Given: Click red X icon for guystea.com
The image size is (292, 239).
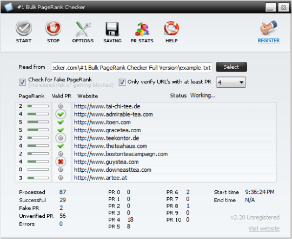Looking at the screenshot, I should (x=61, y=162).
